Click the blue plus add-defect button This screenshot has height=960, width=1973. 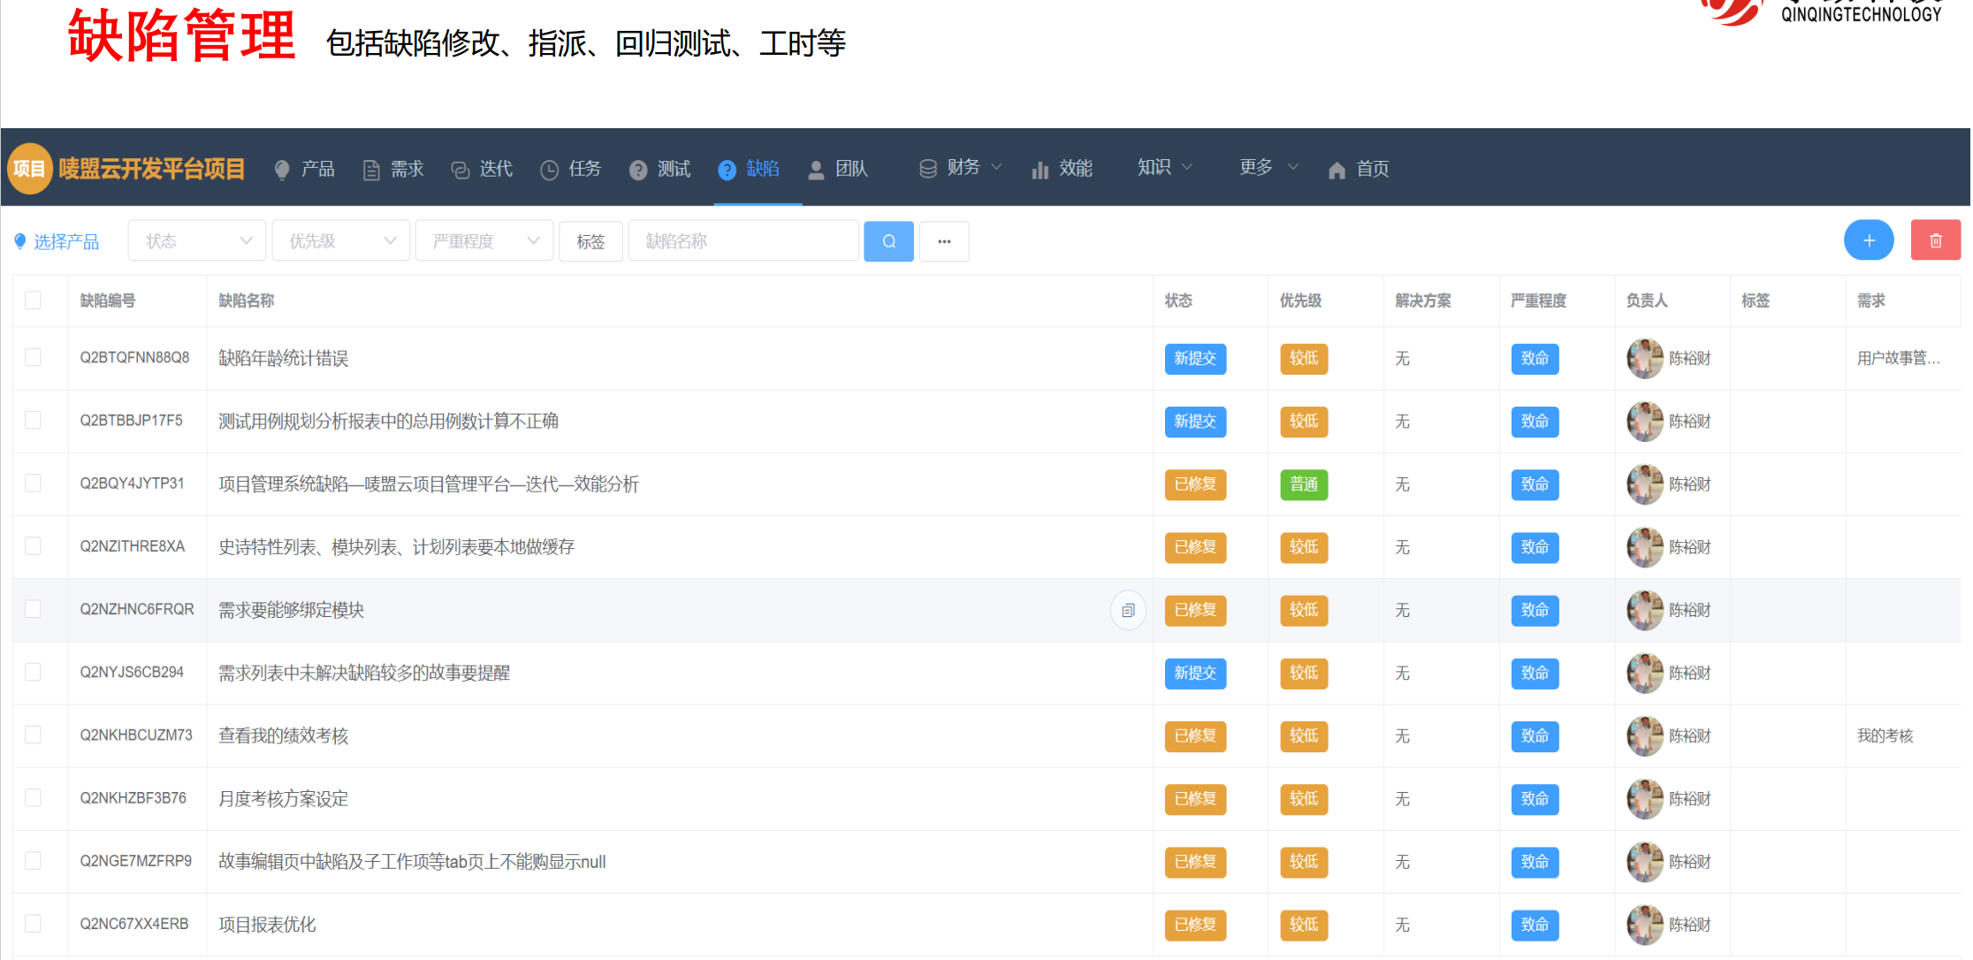coord(1868,240)
